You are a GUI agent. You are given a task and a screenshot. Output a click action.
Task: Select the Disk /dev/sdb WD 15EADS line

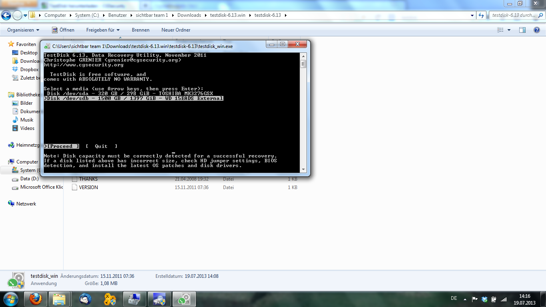(x=134, y=98)
